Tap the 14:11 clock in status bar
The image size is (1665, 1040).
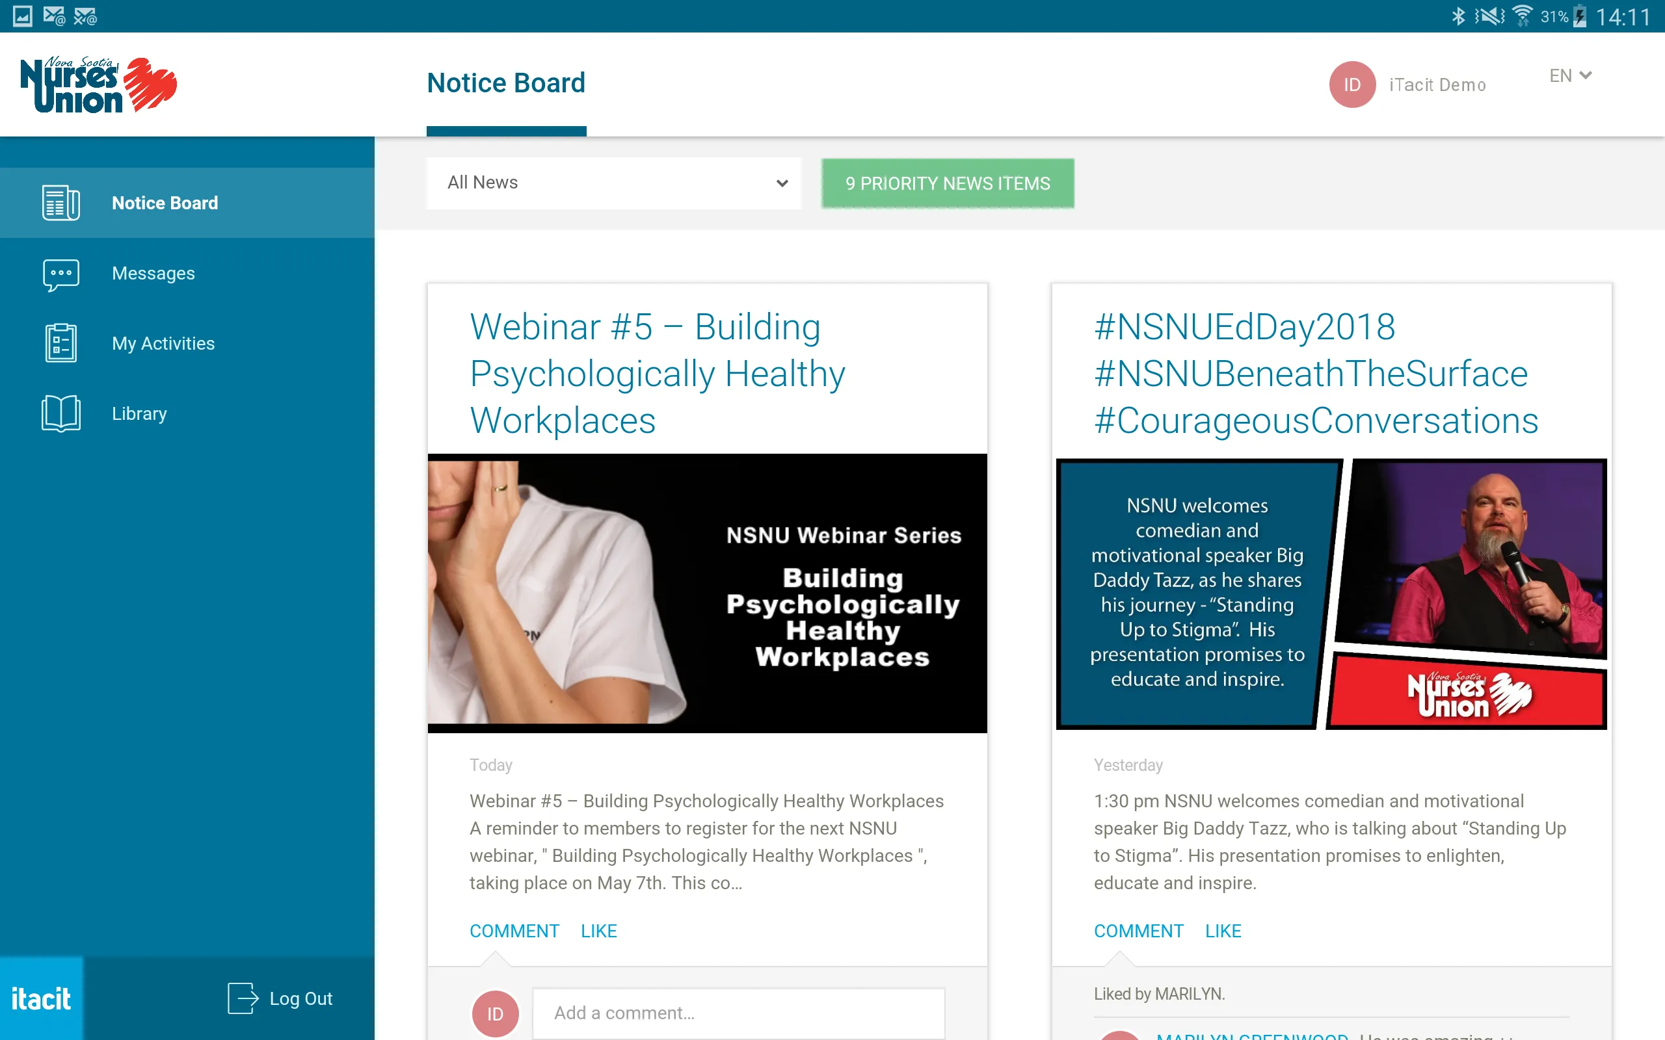1623,16
